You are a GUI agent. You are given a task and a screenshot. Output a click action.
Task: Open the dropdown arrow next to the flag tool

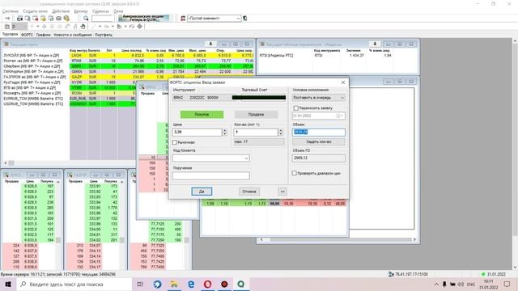pos(125,27)
